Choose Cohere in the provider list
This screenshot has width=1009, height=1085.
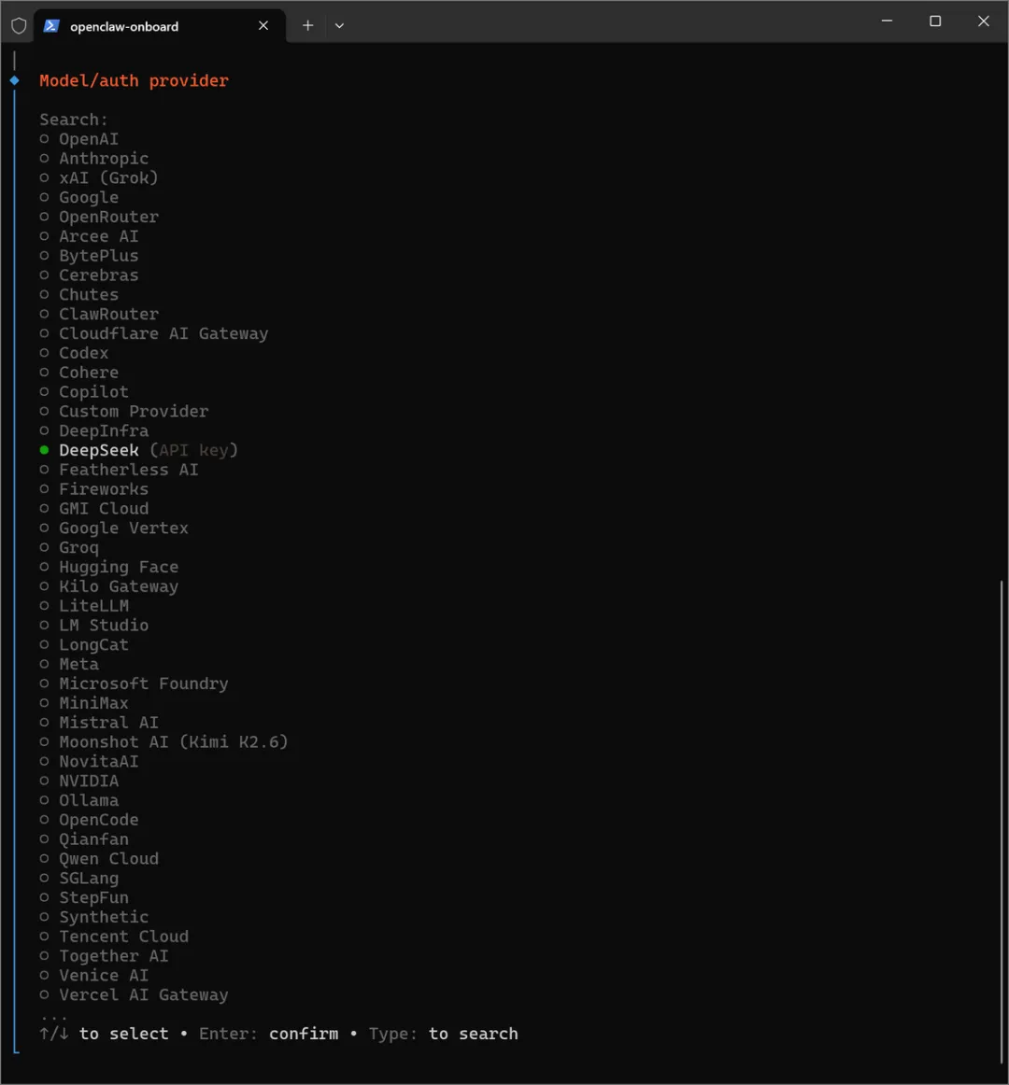coord(79,372)
